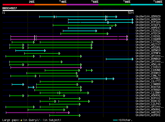Select the query name BB934927

pyautogui.click(x=10, y=8)
